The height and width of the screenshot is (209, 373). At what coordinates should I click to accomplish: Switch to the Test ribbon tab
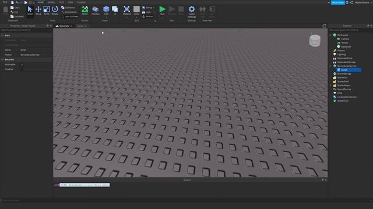tap(61, 2)
